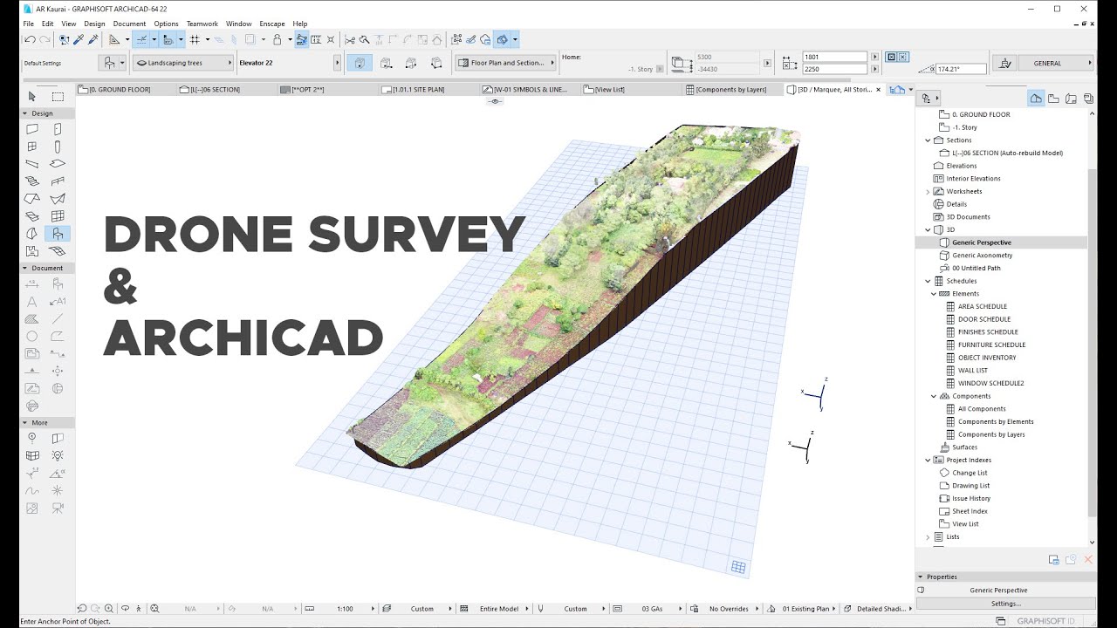Select the highlighted Object tool (chair icon)
1117x628 pixels.
tap(58, 234)
